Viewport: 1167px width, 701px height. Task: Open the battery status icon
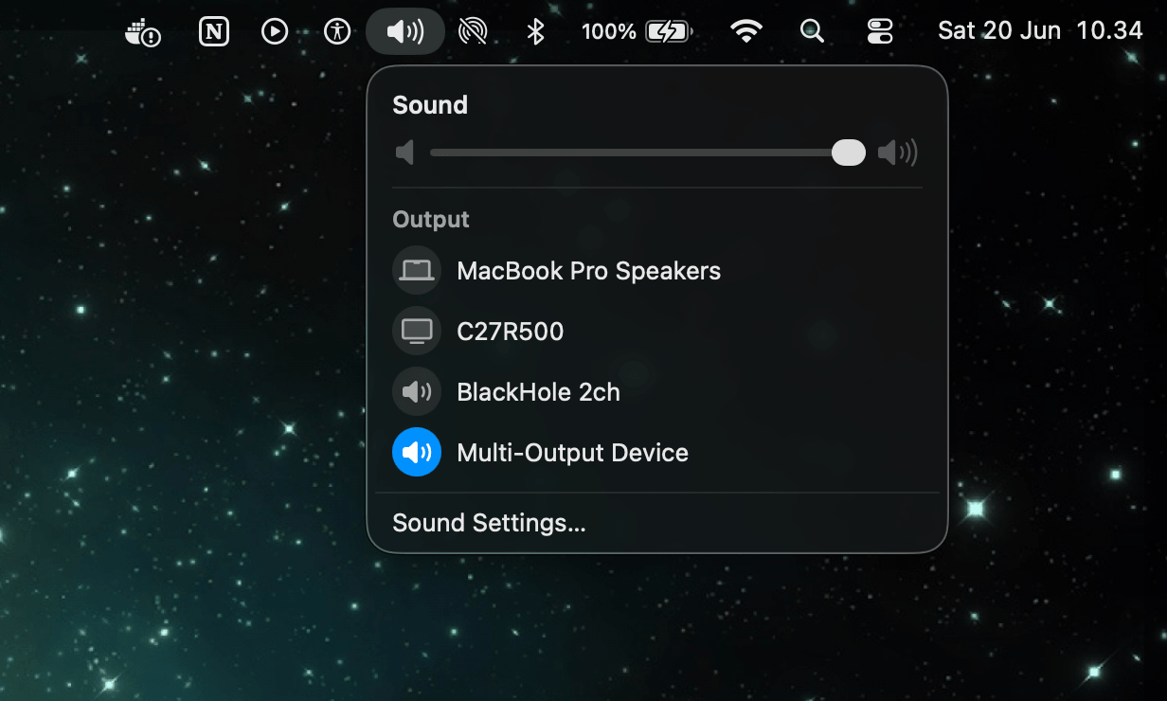coord(669,32)
